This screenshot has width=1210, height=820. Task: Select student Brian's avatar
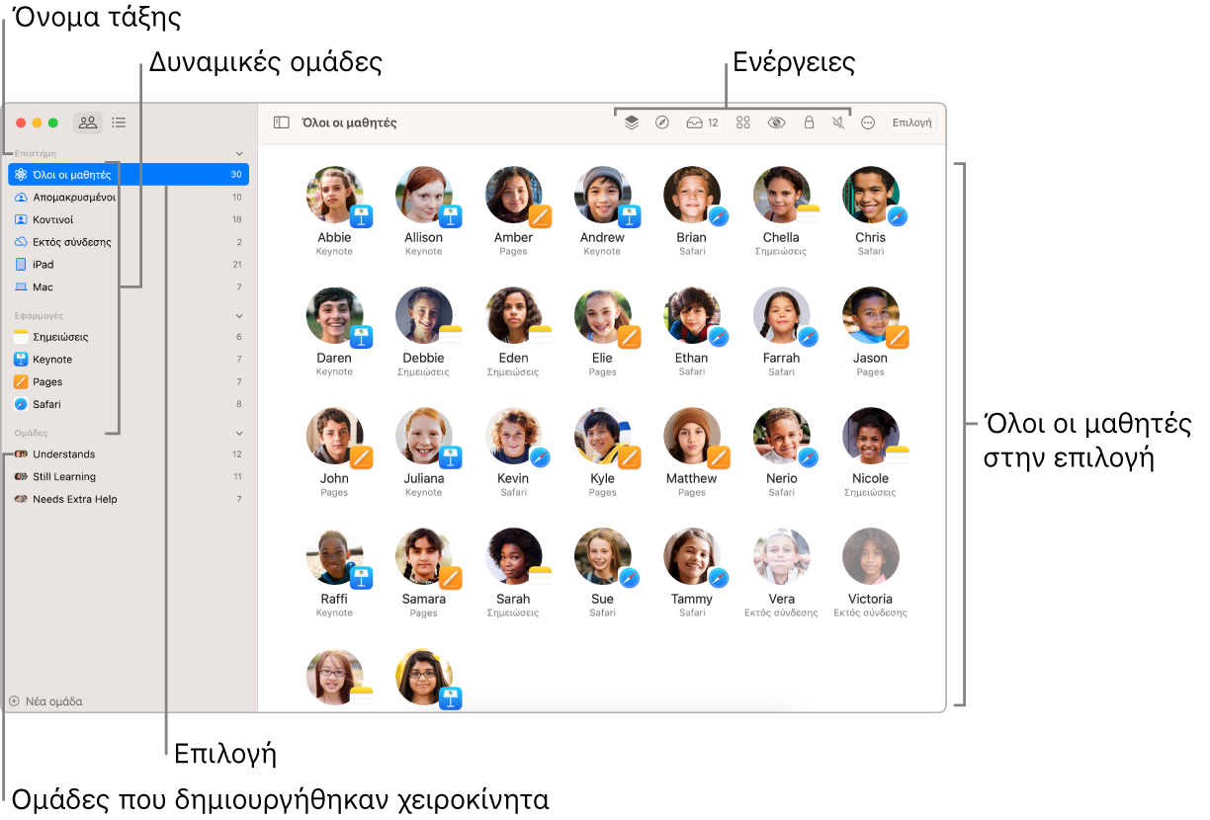tap(692, 195)
